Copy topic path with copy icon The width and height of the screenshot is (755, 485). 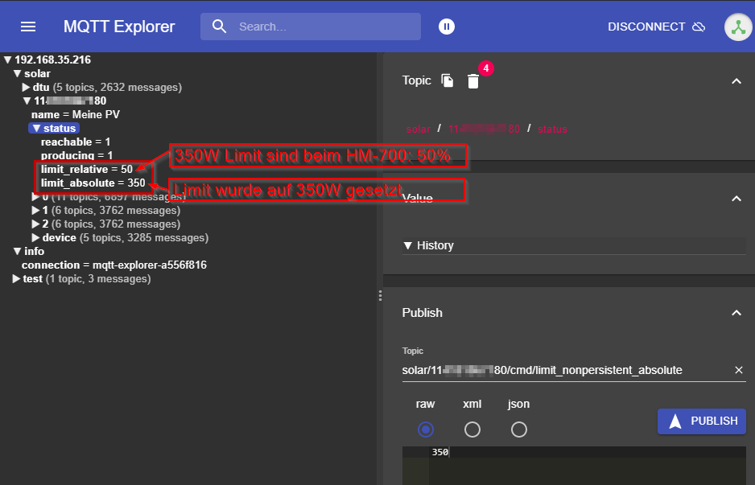[x=448, y=80]
